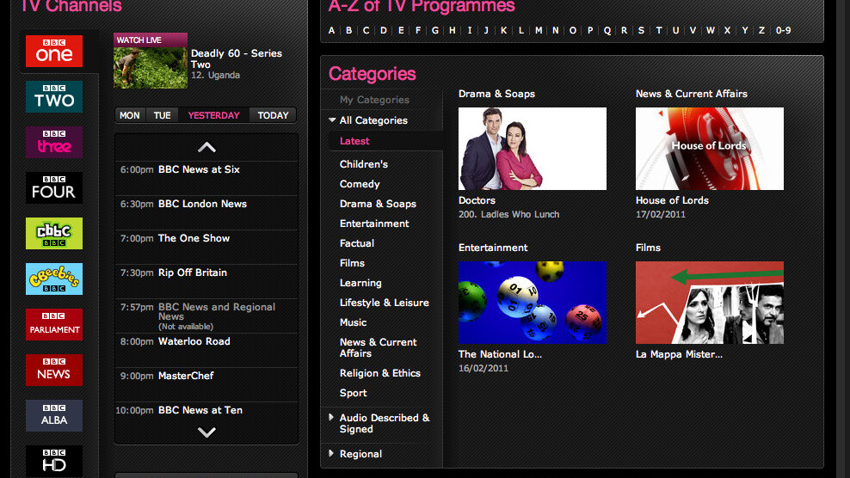Open Deadly 60 - Series Two title

pos(237,58)
